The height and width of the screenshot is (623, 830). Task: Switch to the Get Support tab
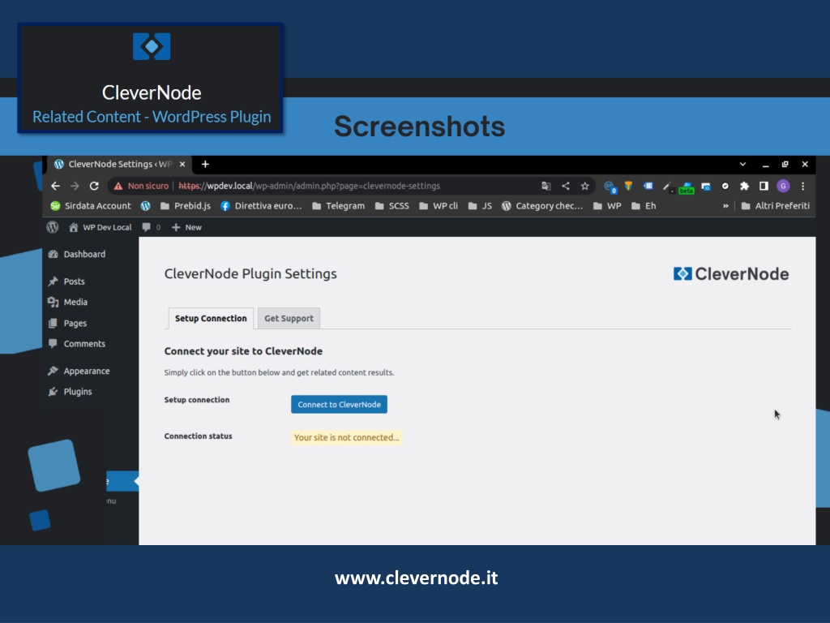point(289,318)
